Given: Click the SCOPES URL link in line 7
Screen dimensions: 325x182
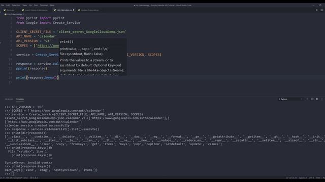Looking at the screenshot, I should (48, 45).
